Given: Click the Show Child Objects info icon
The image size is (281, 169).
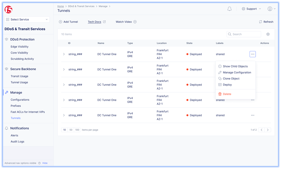Looking at the screenshot, I should [220, 66].
